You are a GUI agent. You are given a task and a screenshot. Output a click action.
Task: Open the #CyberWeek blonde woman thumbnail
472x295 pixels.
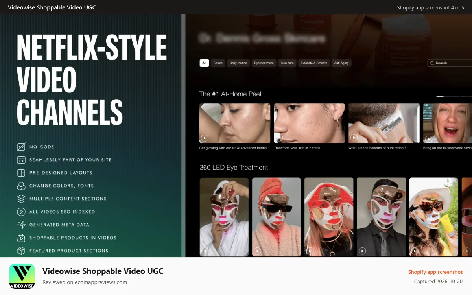pyautogui.click(x=448, y=123)
